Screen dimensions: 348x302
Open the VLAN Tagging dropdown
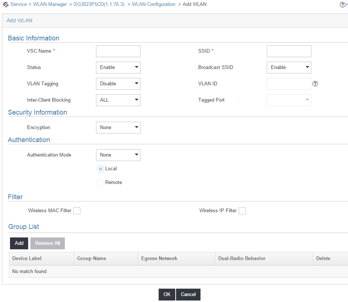[x=118, y=84]
